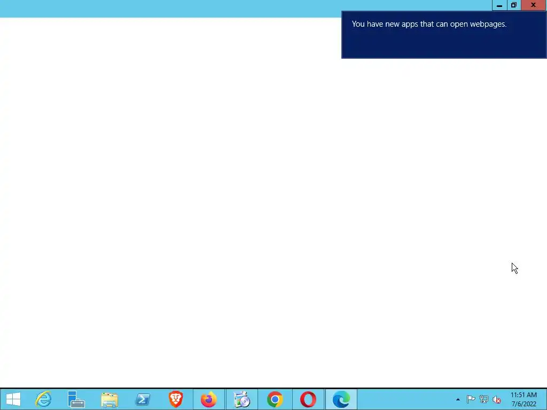Open Opera browser from the taskbar
This screenshot has width=547, height=410.
coord(308,399)
